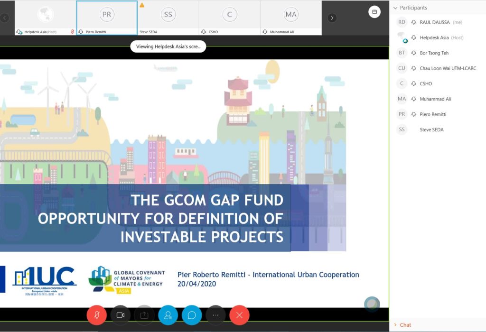Click the floating circle icon on slide
Image resolution: width=486 pixels, height=332 pixels.
[372, 304]
